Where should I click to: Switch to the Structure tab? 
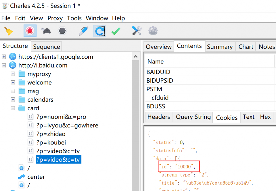(15, 46)
